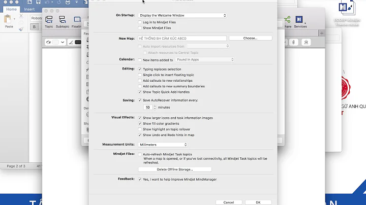Click the Save icon in Word's title bar
The height and width of the screenshot is (205, 366).
[x=38, y=2]
